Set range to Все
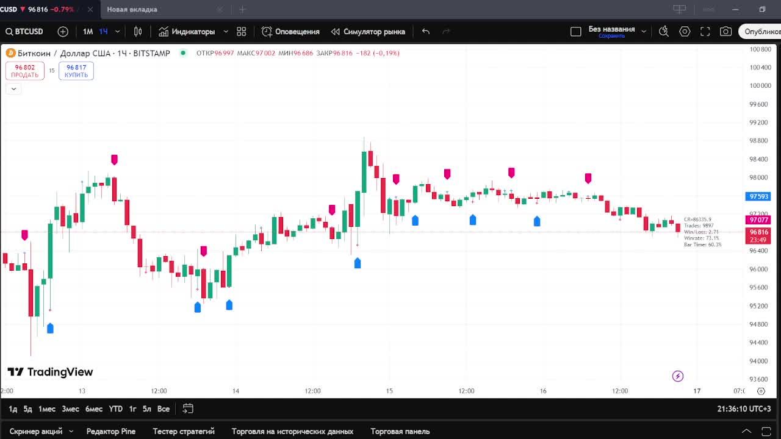 pyautogui.click(x=164, y=409)
